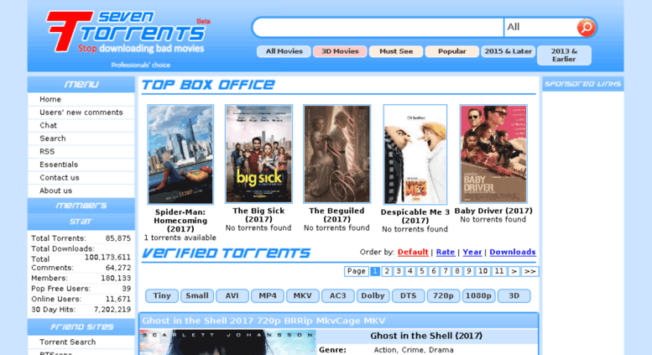
Task: Go to page 1
Action: (x=375, y=271)
